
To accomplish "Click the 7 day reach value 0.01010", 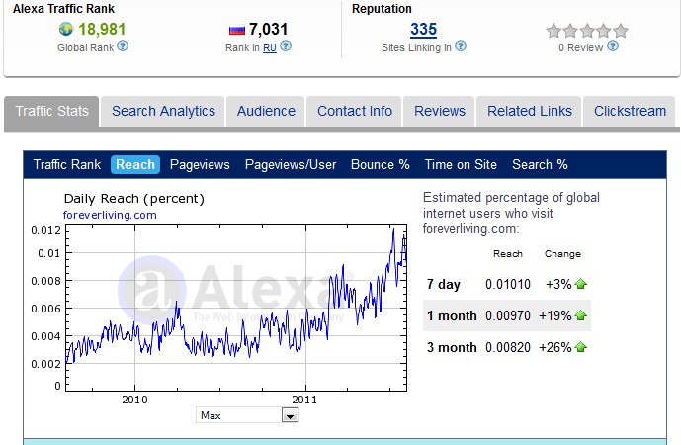I will (x=508, y=284).
